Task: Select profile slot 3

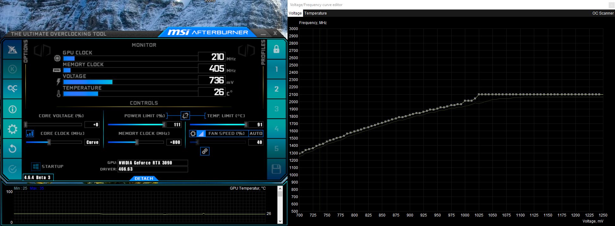Action: click(276, 109)
